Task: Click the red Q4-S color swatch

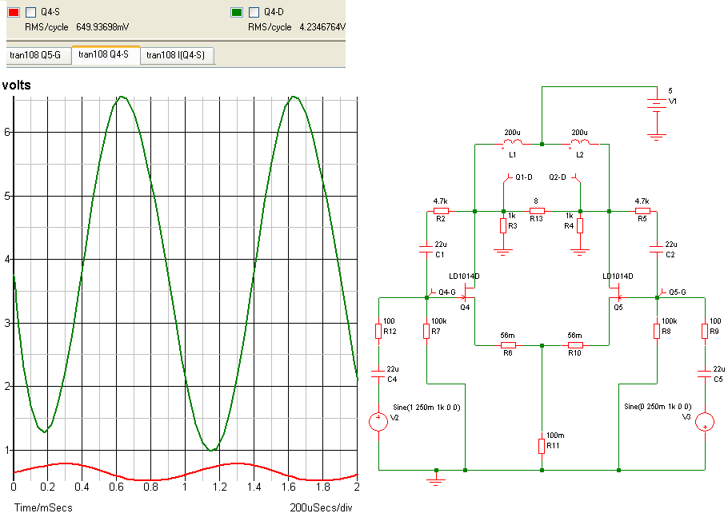Action: coord(14,12)
